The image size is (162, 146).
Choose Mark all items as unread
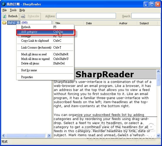45,59
